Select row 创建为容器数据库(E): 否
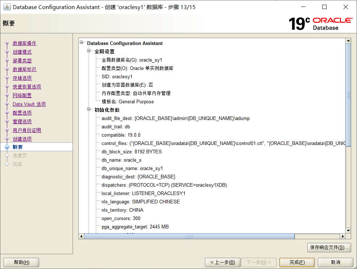The width and height of the screenshot is (357, 269). [x=127, y=85]
